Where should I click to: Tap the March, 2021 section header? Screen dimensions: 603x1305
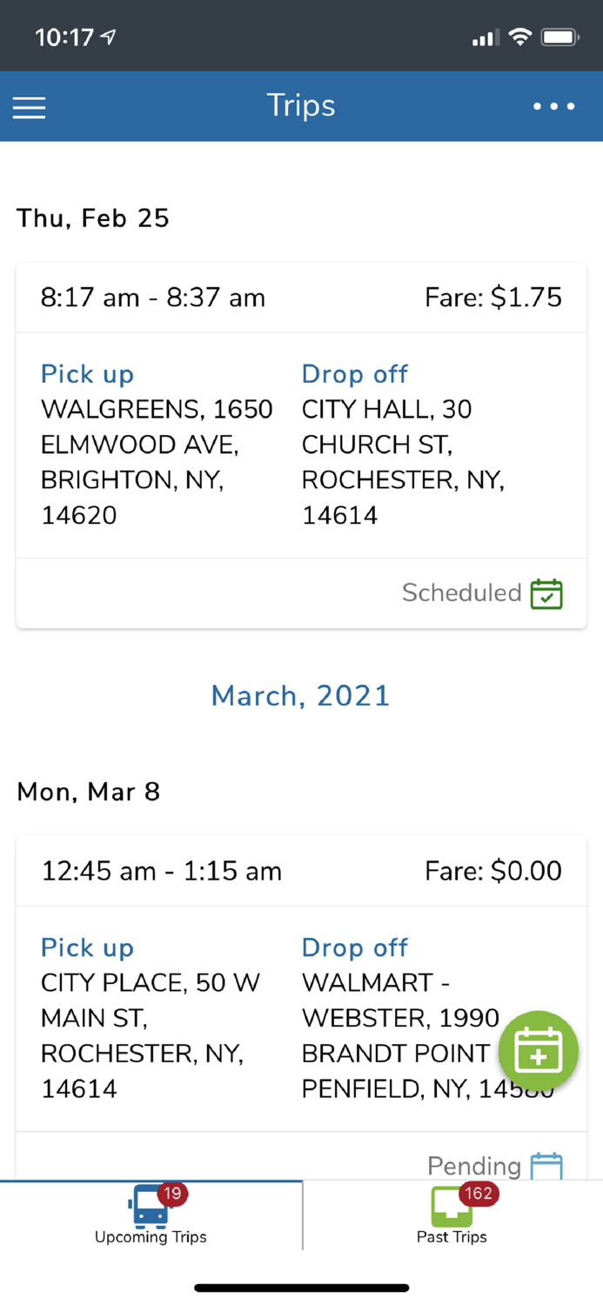[300, 695]
